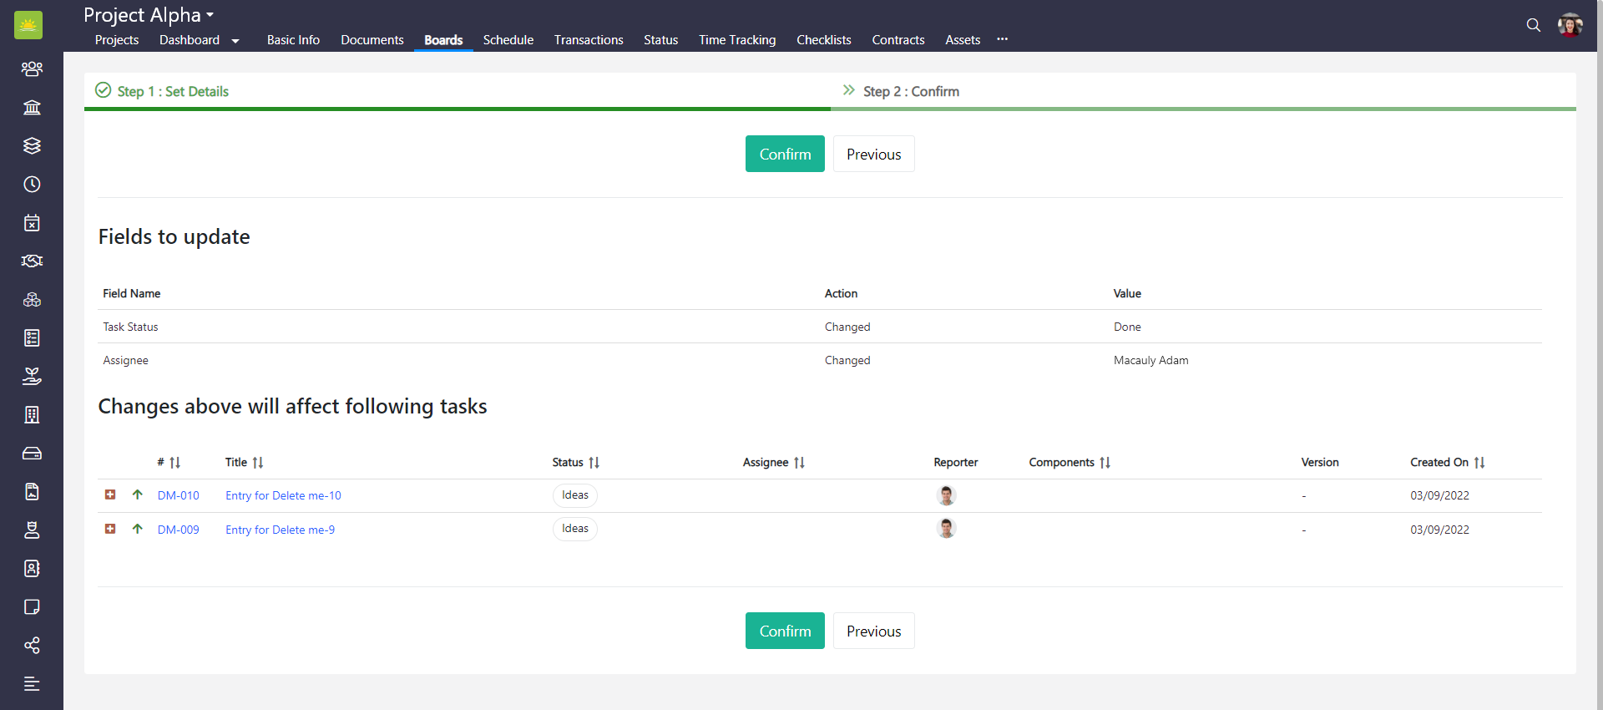Screen dimensions: 1603x710
Task: Expand the Dashboard dropdown arrow
Action: point(235,41)
